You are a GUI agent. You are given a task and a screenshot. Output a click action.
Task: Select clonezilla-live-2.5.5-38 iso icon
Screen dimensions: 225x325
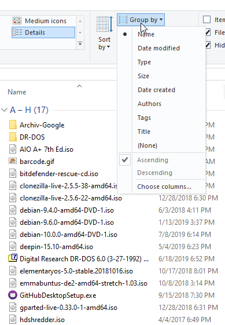point(13,186)
